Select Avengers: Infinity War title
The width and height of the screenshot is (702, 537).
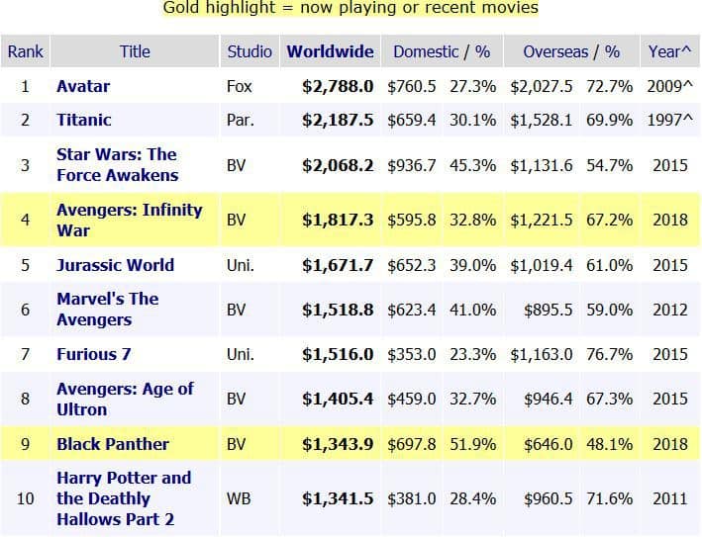(129, 220)
